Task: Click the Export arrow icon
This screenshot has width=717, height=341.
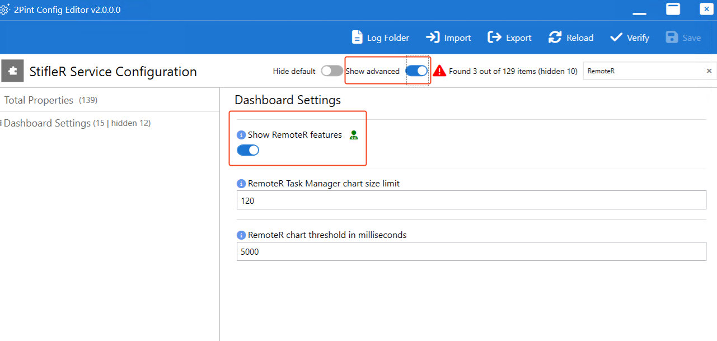Action: [494, 38]
